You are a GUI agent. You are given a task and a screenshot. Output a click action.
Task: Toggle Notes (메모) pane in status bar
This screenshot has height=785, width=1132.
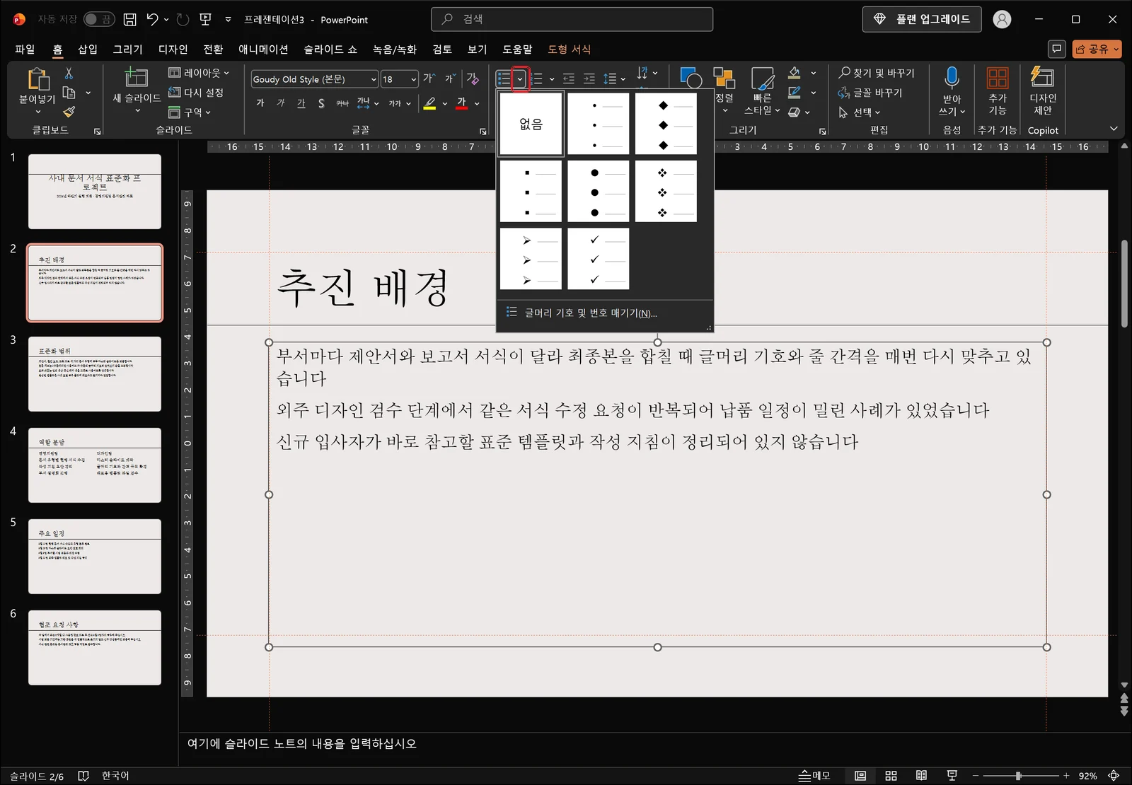point(814,776)
